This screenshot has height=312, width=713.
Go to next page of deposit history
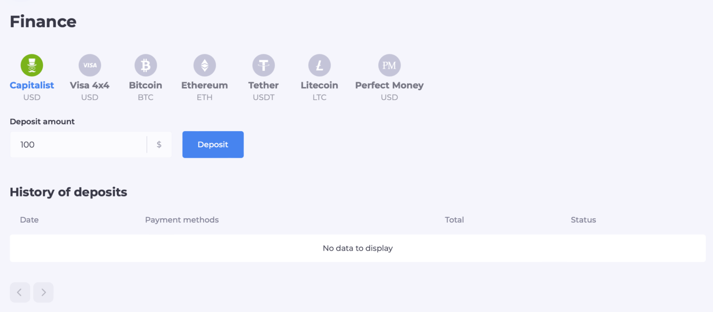point(44,292)
